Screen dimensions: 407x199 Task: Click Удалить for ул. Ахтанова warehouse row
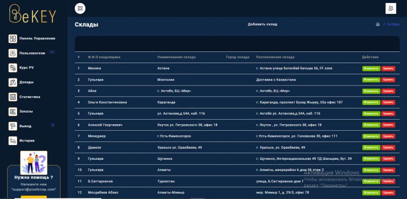(388, 114)
